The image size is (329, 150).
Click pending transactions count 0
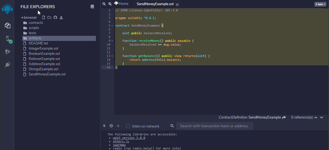118,126
